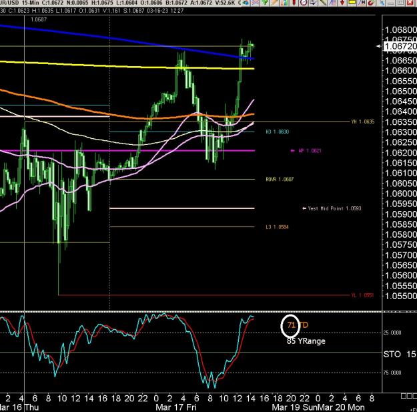Click the stochastic 25.0000 level label
This screenshot has width=417, height=412.
coord(392,333)
